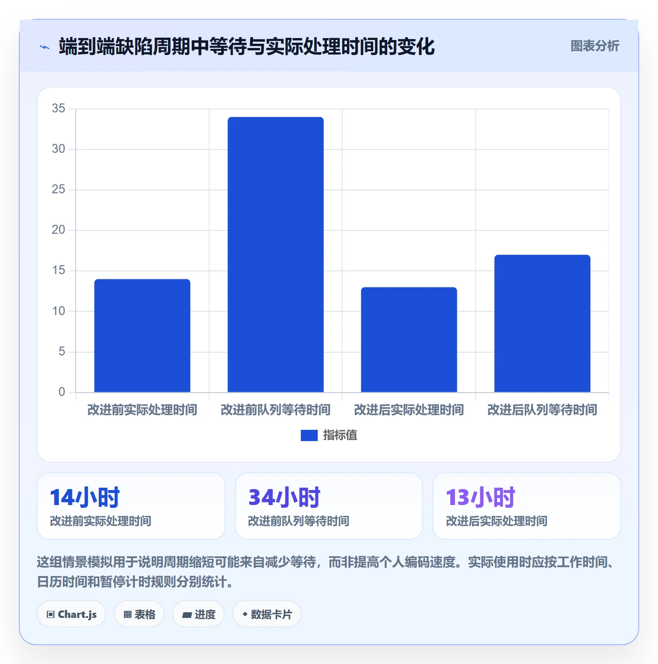Click the x-axis label 改进后队列等待时间
The image size is (658, 664).
point(542,410)
